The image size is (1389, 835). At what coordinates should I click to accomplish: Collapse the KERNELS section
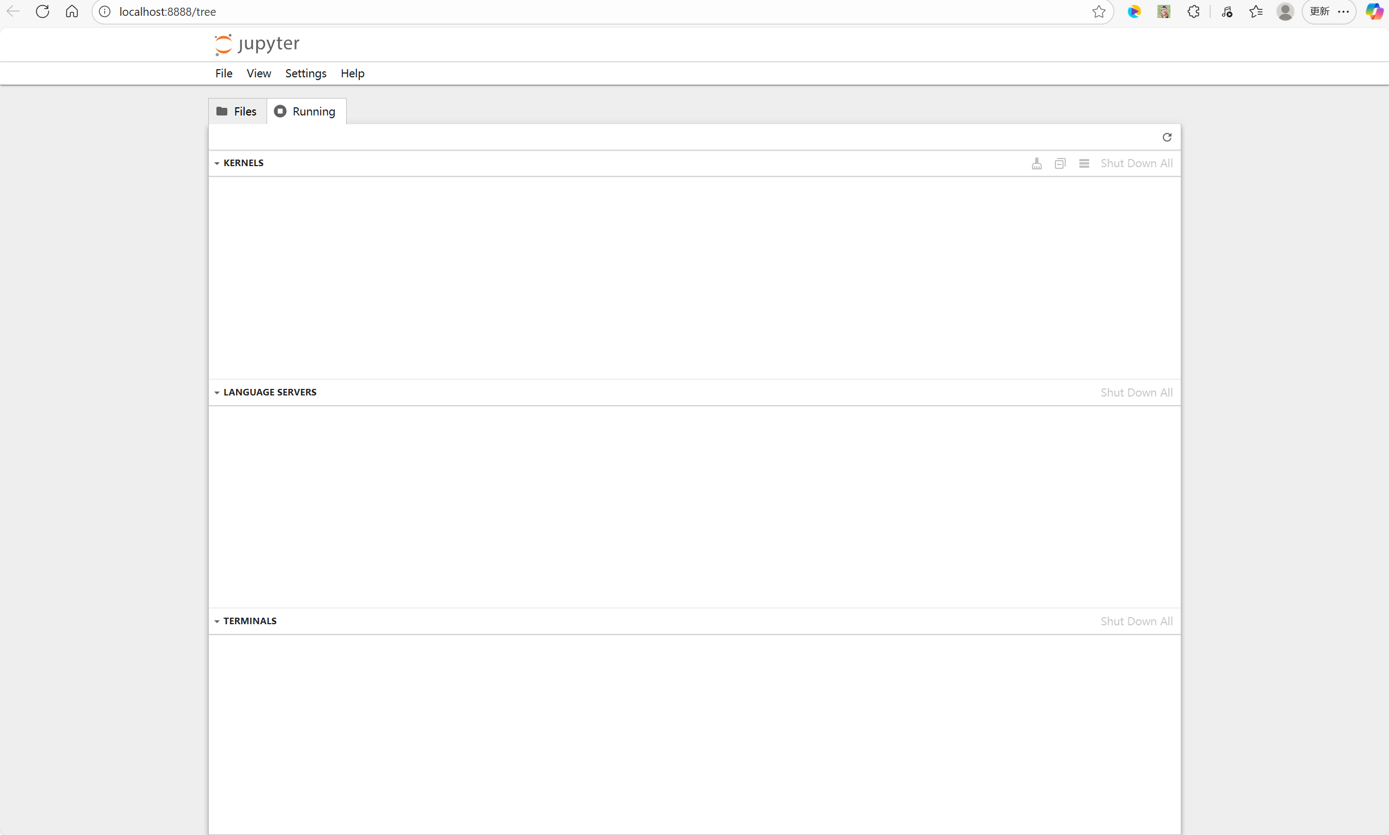click(x=217, y=163)
